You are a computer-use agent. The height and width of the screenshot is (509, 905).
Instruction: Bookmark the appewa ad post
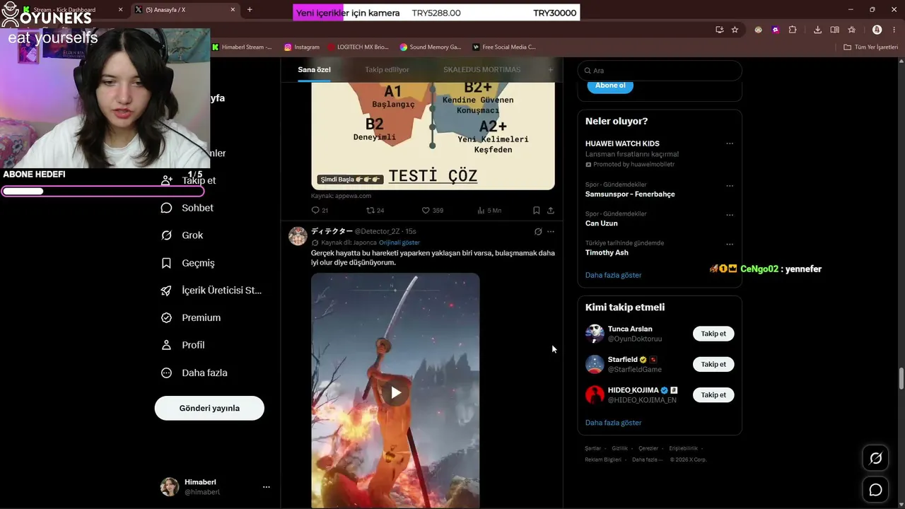[537, 210]
